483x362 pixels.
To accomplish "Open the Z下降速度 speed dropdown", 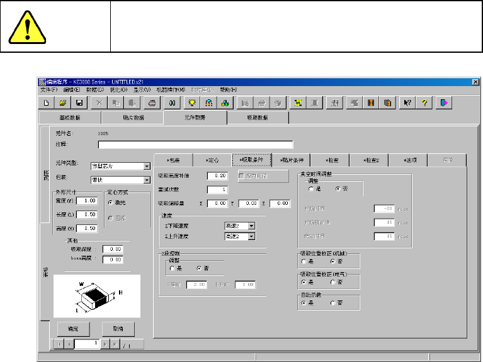I will click(251, 225).
